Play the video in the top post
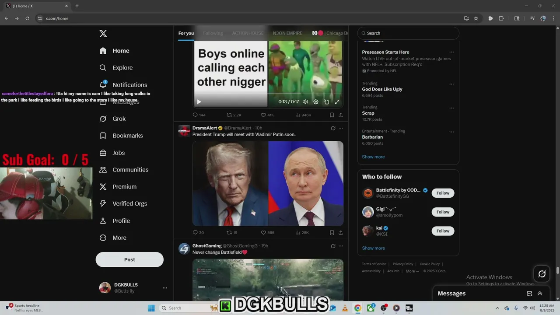The width and height of the screenshot is (560, 315). tap(199, 102)
